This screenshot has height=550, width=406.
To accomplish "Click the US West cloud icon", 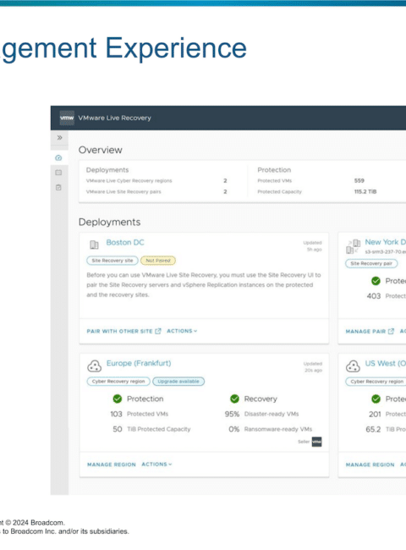I will point(353,366).
